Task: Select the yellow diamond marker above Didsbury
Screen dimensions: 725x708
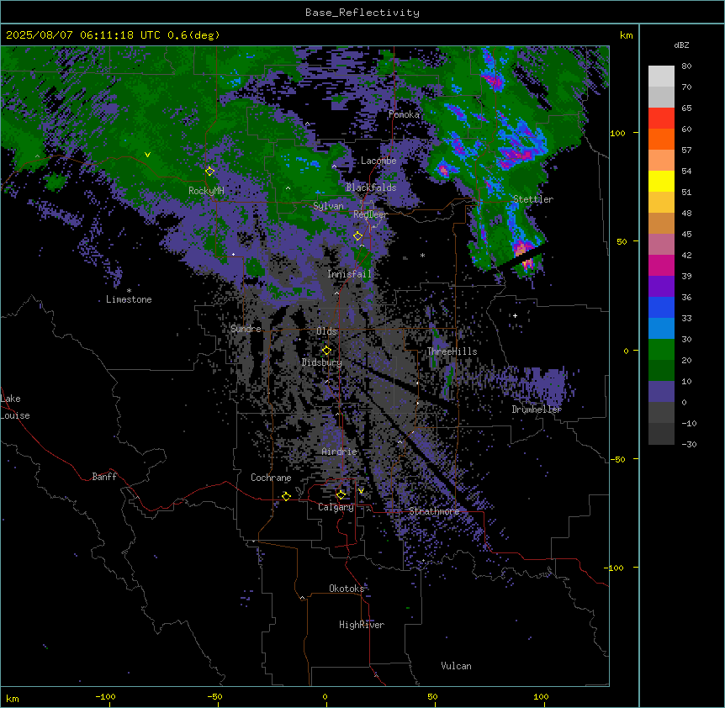Action: click(327, 351)
